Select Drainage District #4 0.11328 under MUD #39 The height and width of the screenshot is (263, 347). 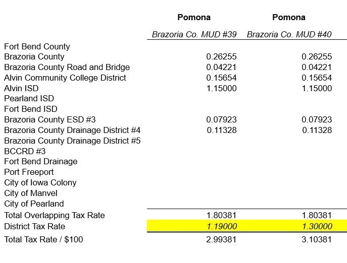click(x=222, y=130)
